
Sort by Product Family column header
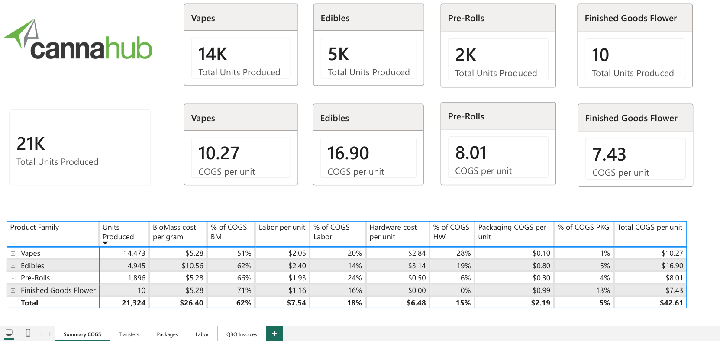coord(35,228)
